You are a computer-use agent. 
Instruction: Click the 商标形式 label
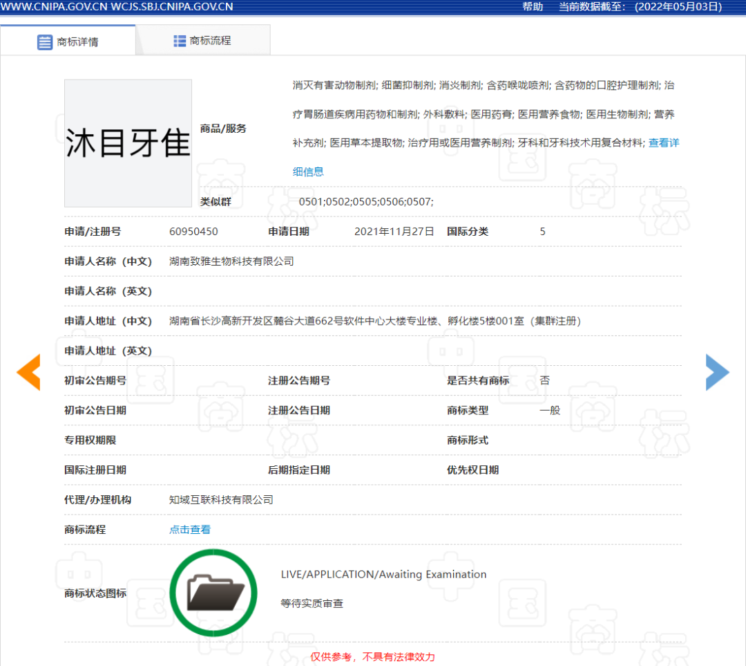(468, 440)
